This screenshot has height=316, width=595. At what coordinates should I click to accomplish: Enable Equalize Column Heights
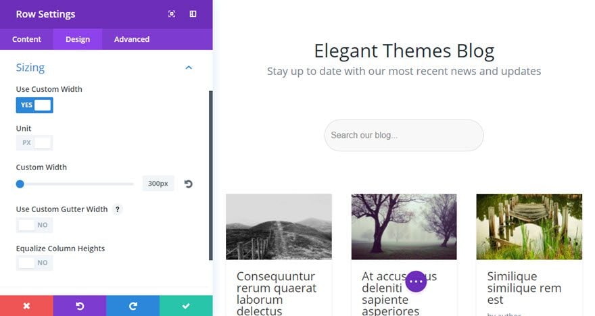(34, 263)
